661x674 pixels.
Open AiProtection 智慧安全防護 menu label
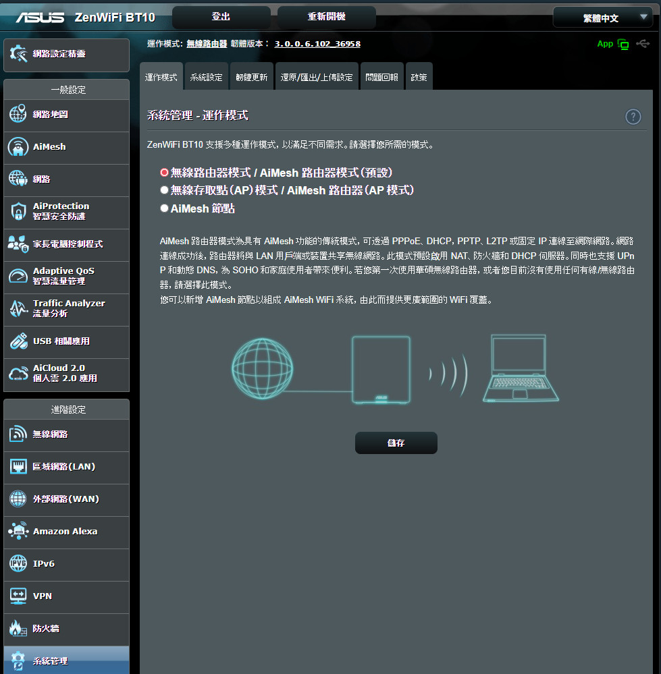coord(61,211)
